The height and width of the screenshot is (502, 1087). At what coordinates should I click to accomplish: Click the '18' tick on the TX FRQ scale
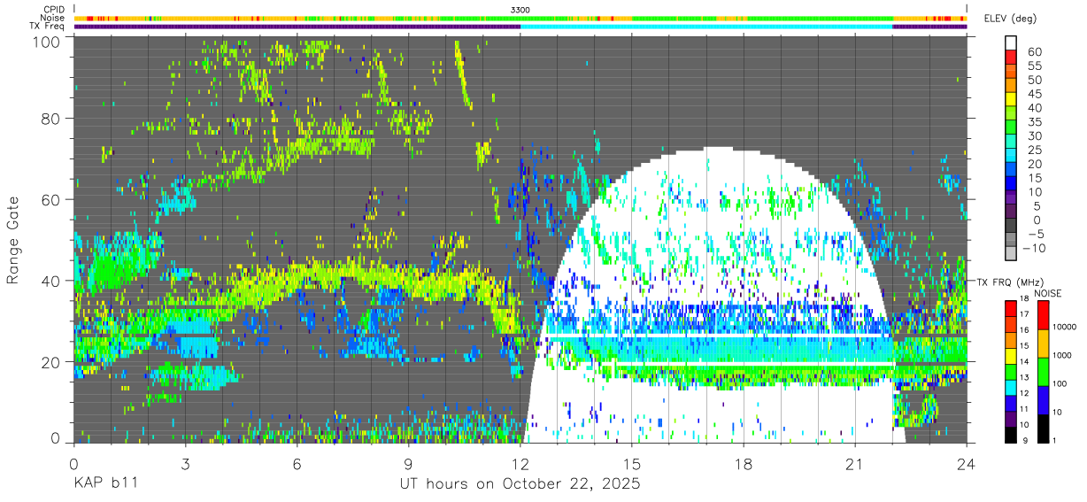pos(1025,300)
